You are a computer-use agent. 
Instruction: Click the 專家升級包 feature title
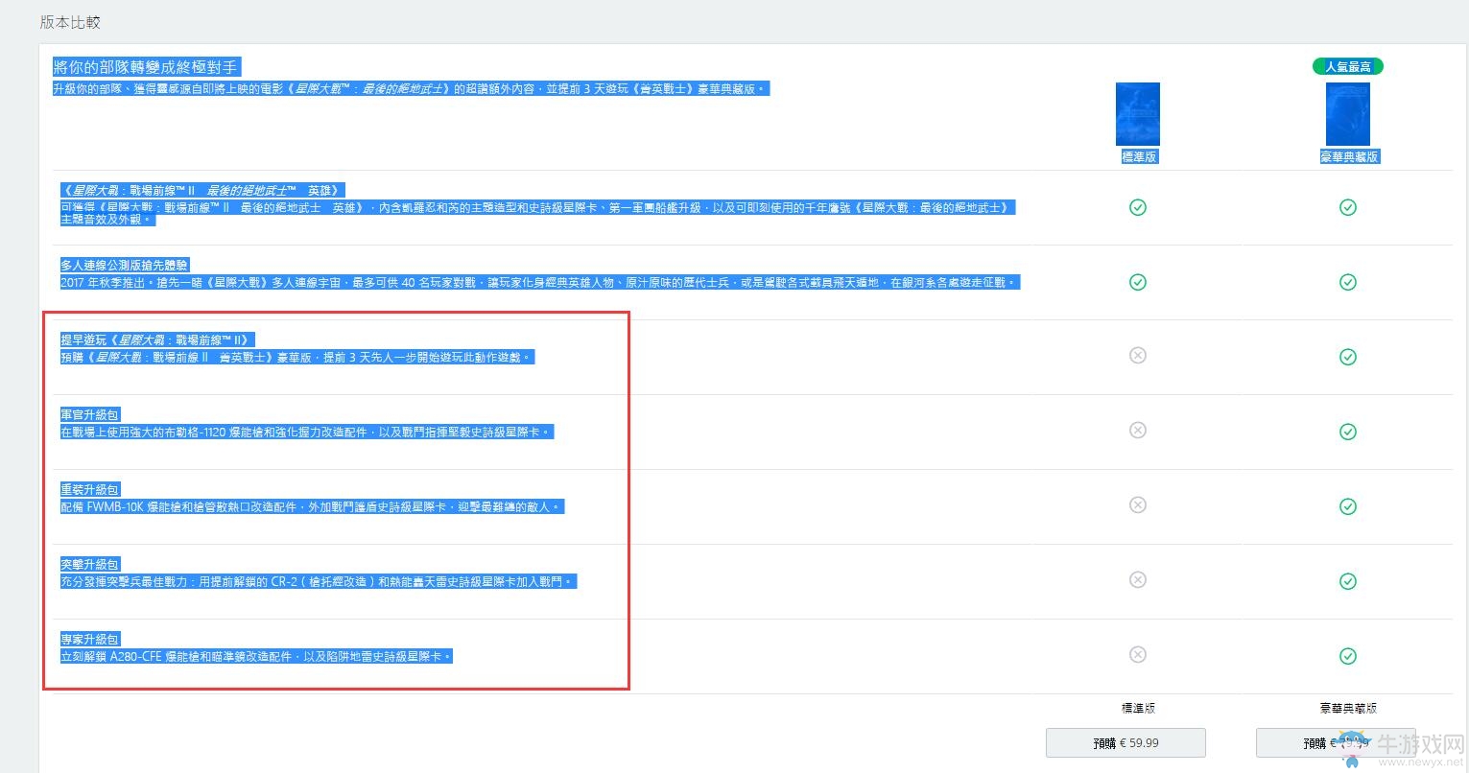[x=90, y=639]
